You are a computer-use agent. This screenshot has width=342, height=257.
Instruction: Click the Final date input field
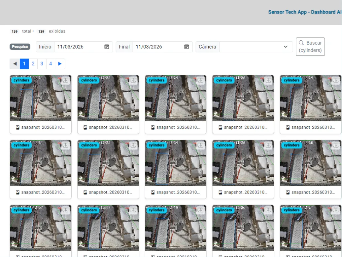click(158, 47)
